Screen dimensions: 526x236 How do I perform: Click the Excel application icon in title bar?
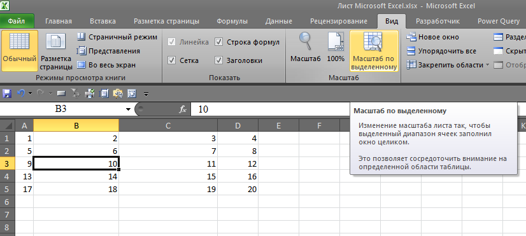(4, 6)
